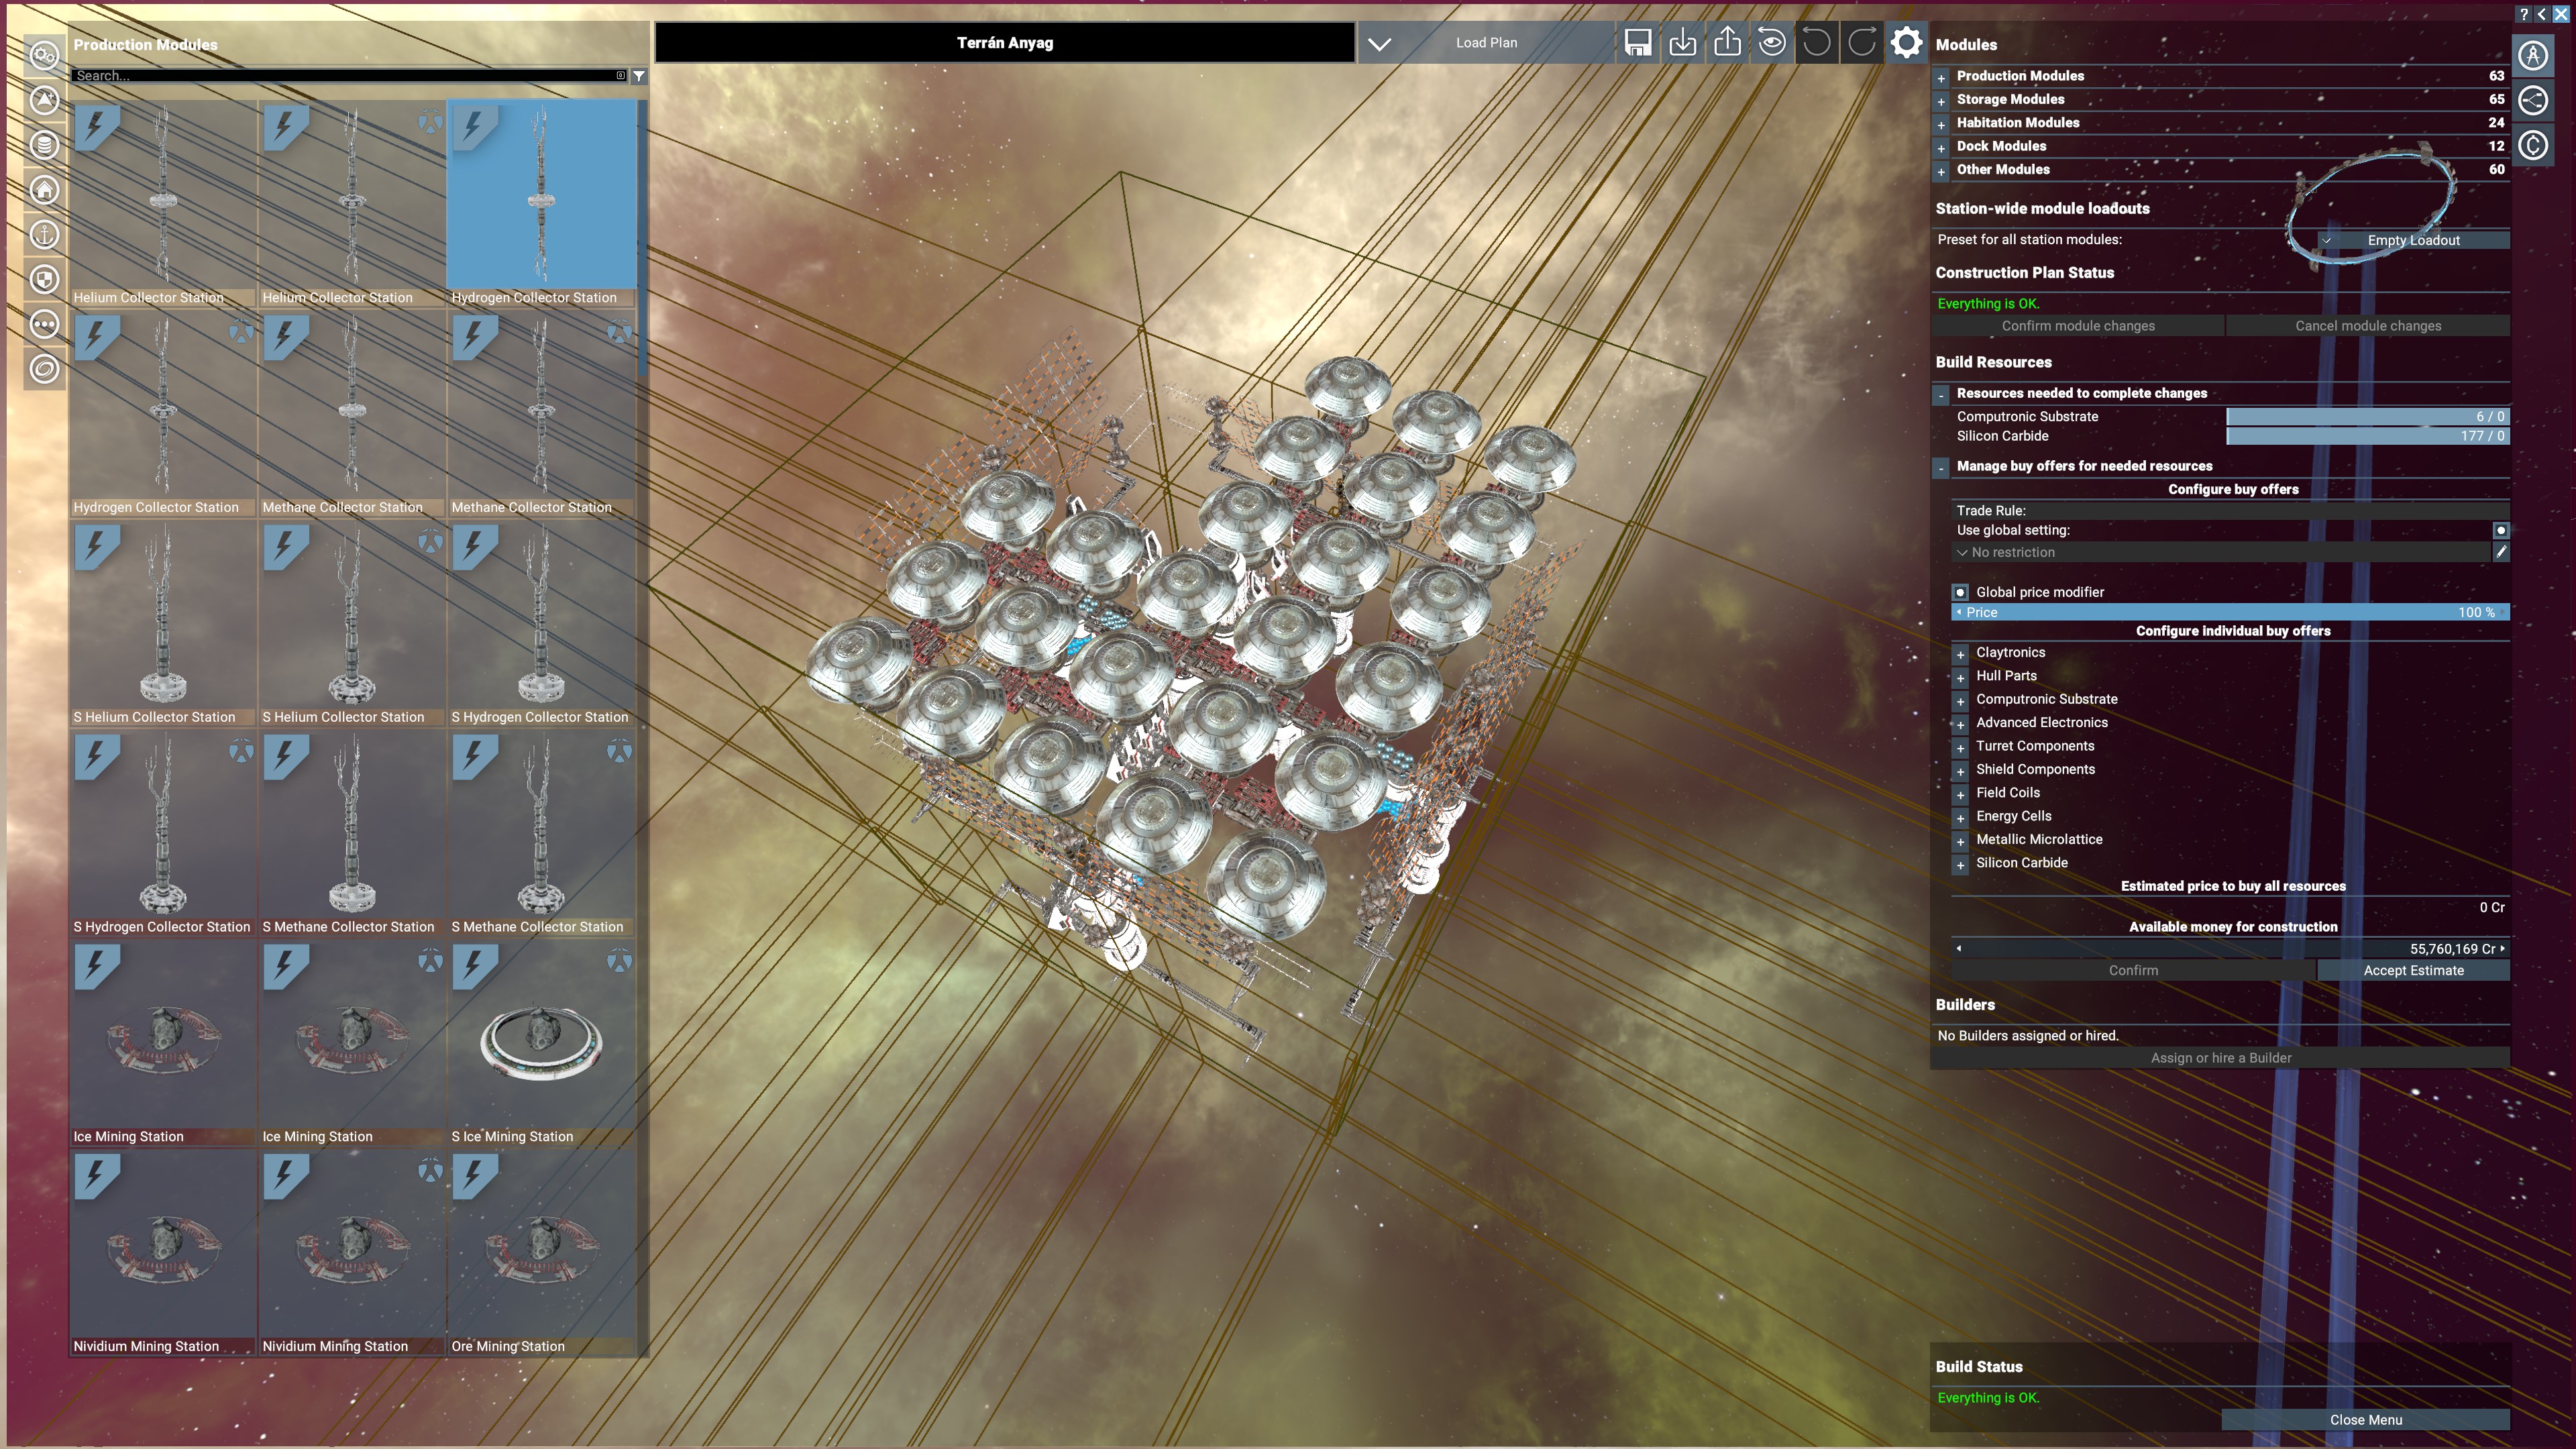
Task: Save the construction plan with floppy icon
Action: tap(1638, 43)
